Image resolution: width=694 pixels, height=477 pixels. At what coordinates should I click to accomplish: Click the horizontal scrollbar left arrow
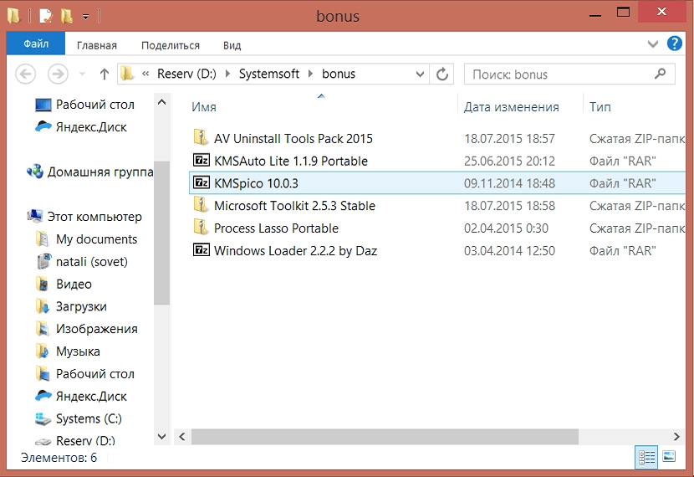[182, 437]
